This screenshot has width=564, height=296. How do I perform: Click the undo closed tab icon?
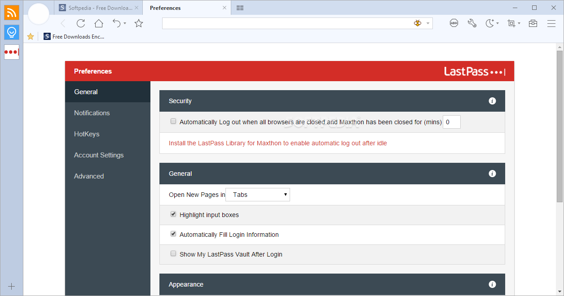coord(116,23)
